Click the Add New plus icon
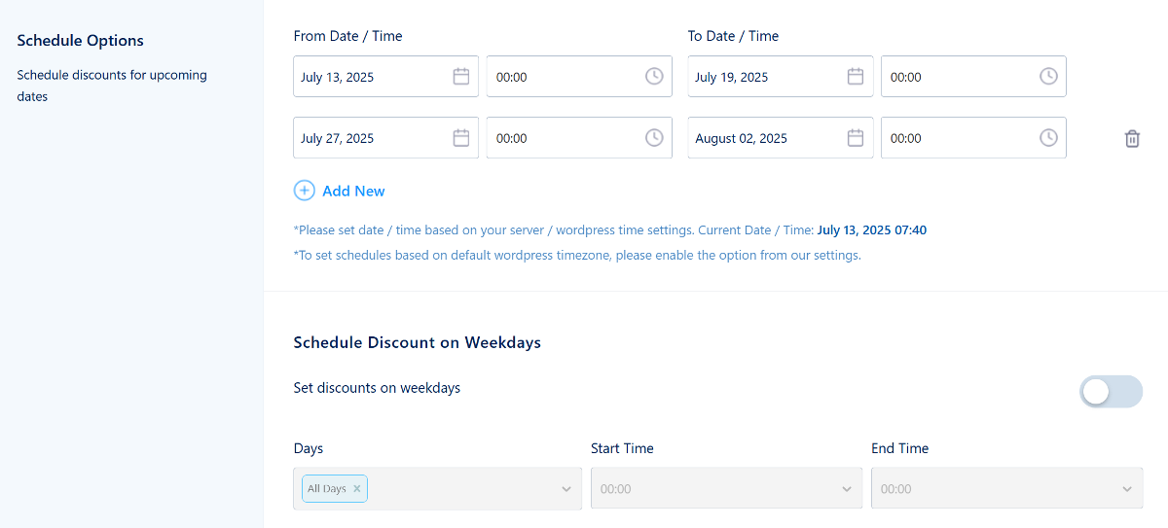Screen dimensions: 1168x528 [x=305, y=191]
